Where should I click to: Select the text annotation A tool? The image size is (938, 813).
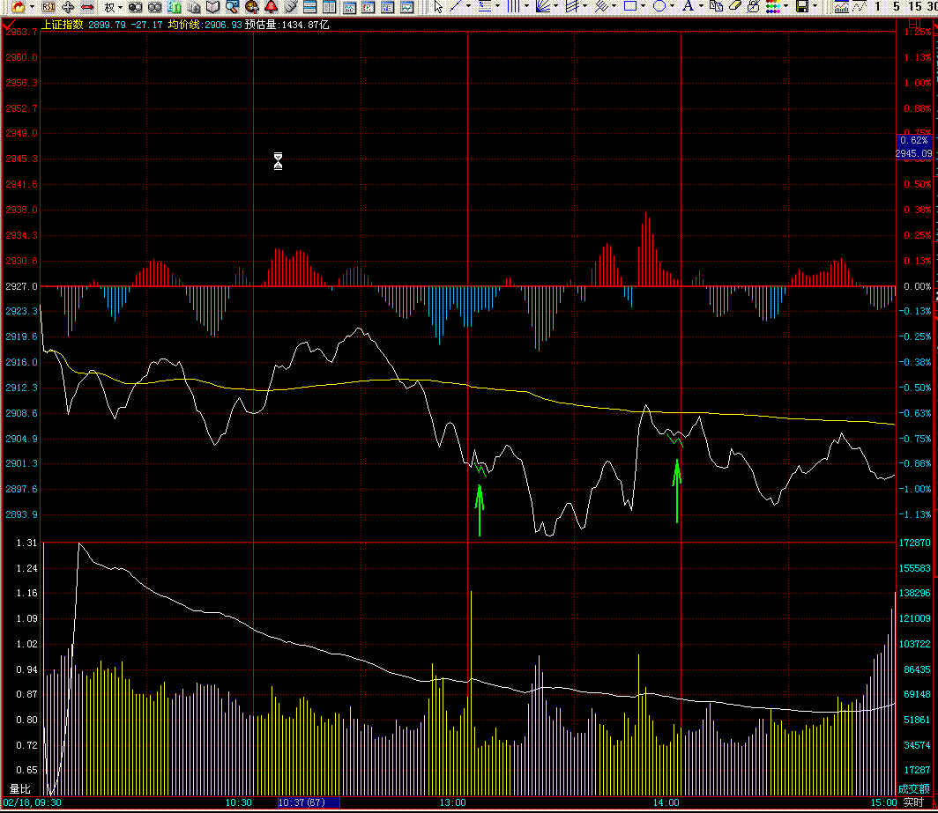[x=688, y=7]
